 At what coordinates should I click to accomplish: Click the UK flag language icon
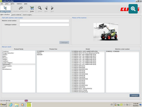click(x=26, y=101)
